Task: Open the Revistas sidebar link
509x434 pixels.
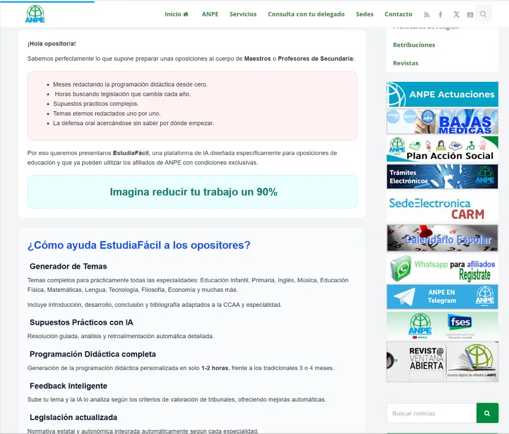Action: [x=405, y=63]
